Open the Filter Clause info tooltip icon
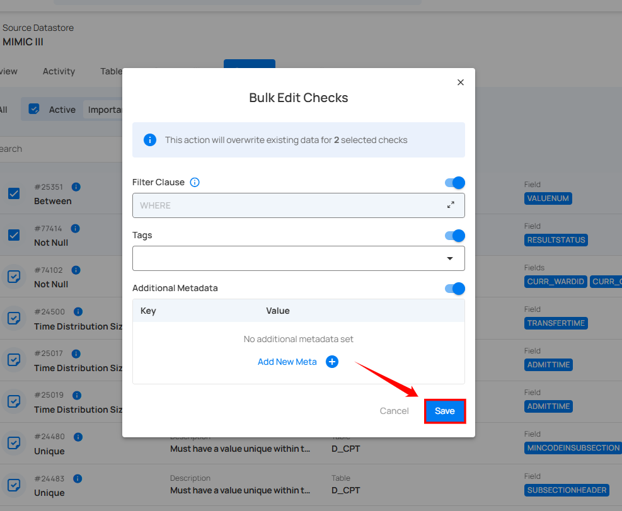The height and width of the screenshot is (511, 622). (194, 182)
